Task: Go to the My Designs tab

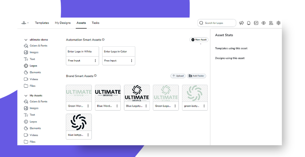Action: (63, 23)
